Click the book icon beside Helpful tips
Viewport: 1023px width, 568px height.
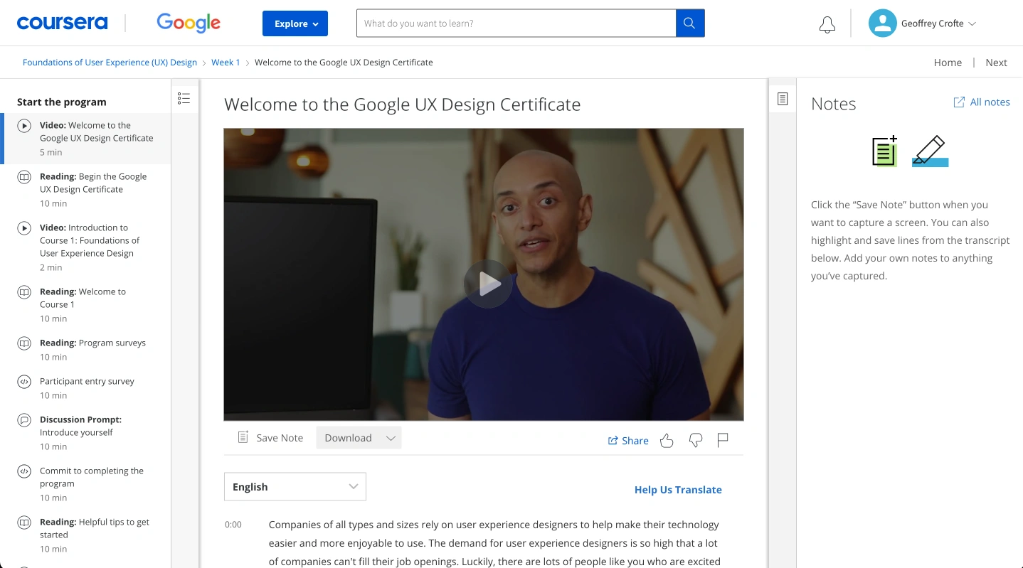24,523
